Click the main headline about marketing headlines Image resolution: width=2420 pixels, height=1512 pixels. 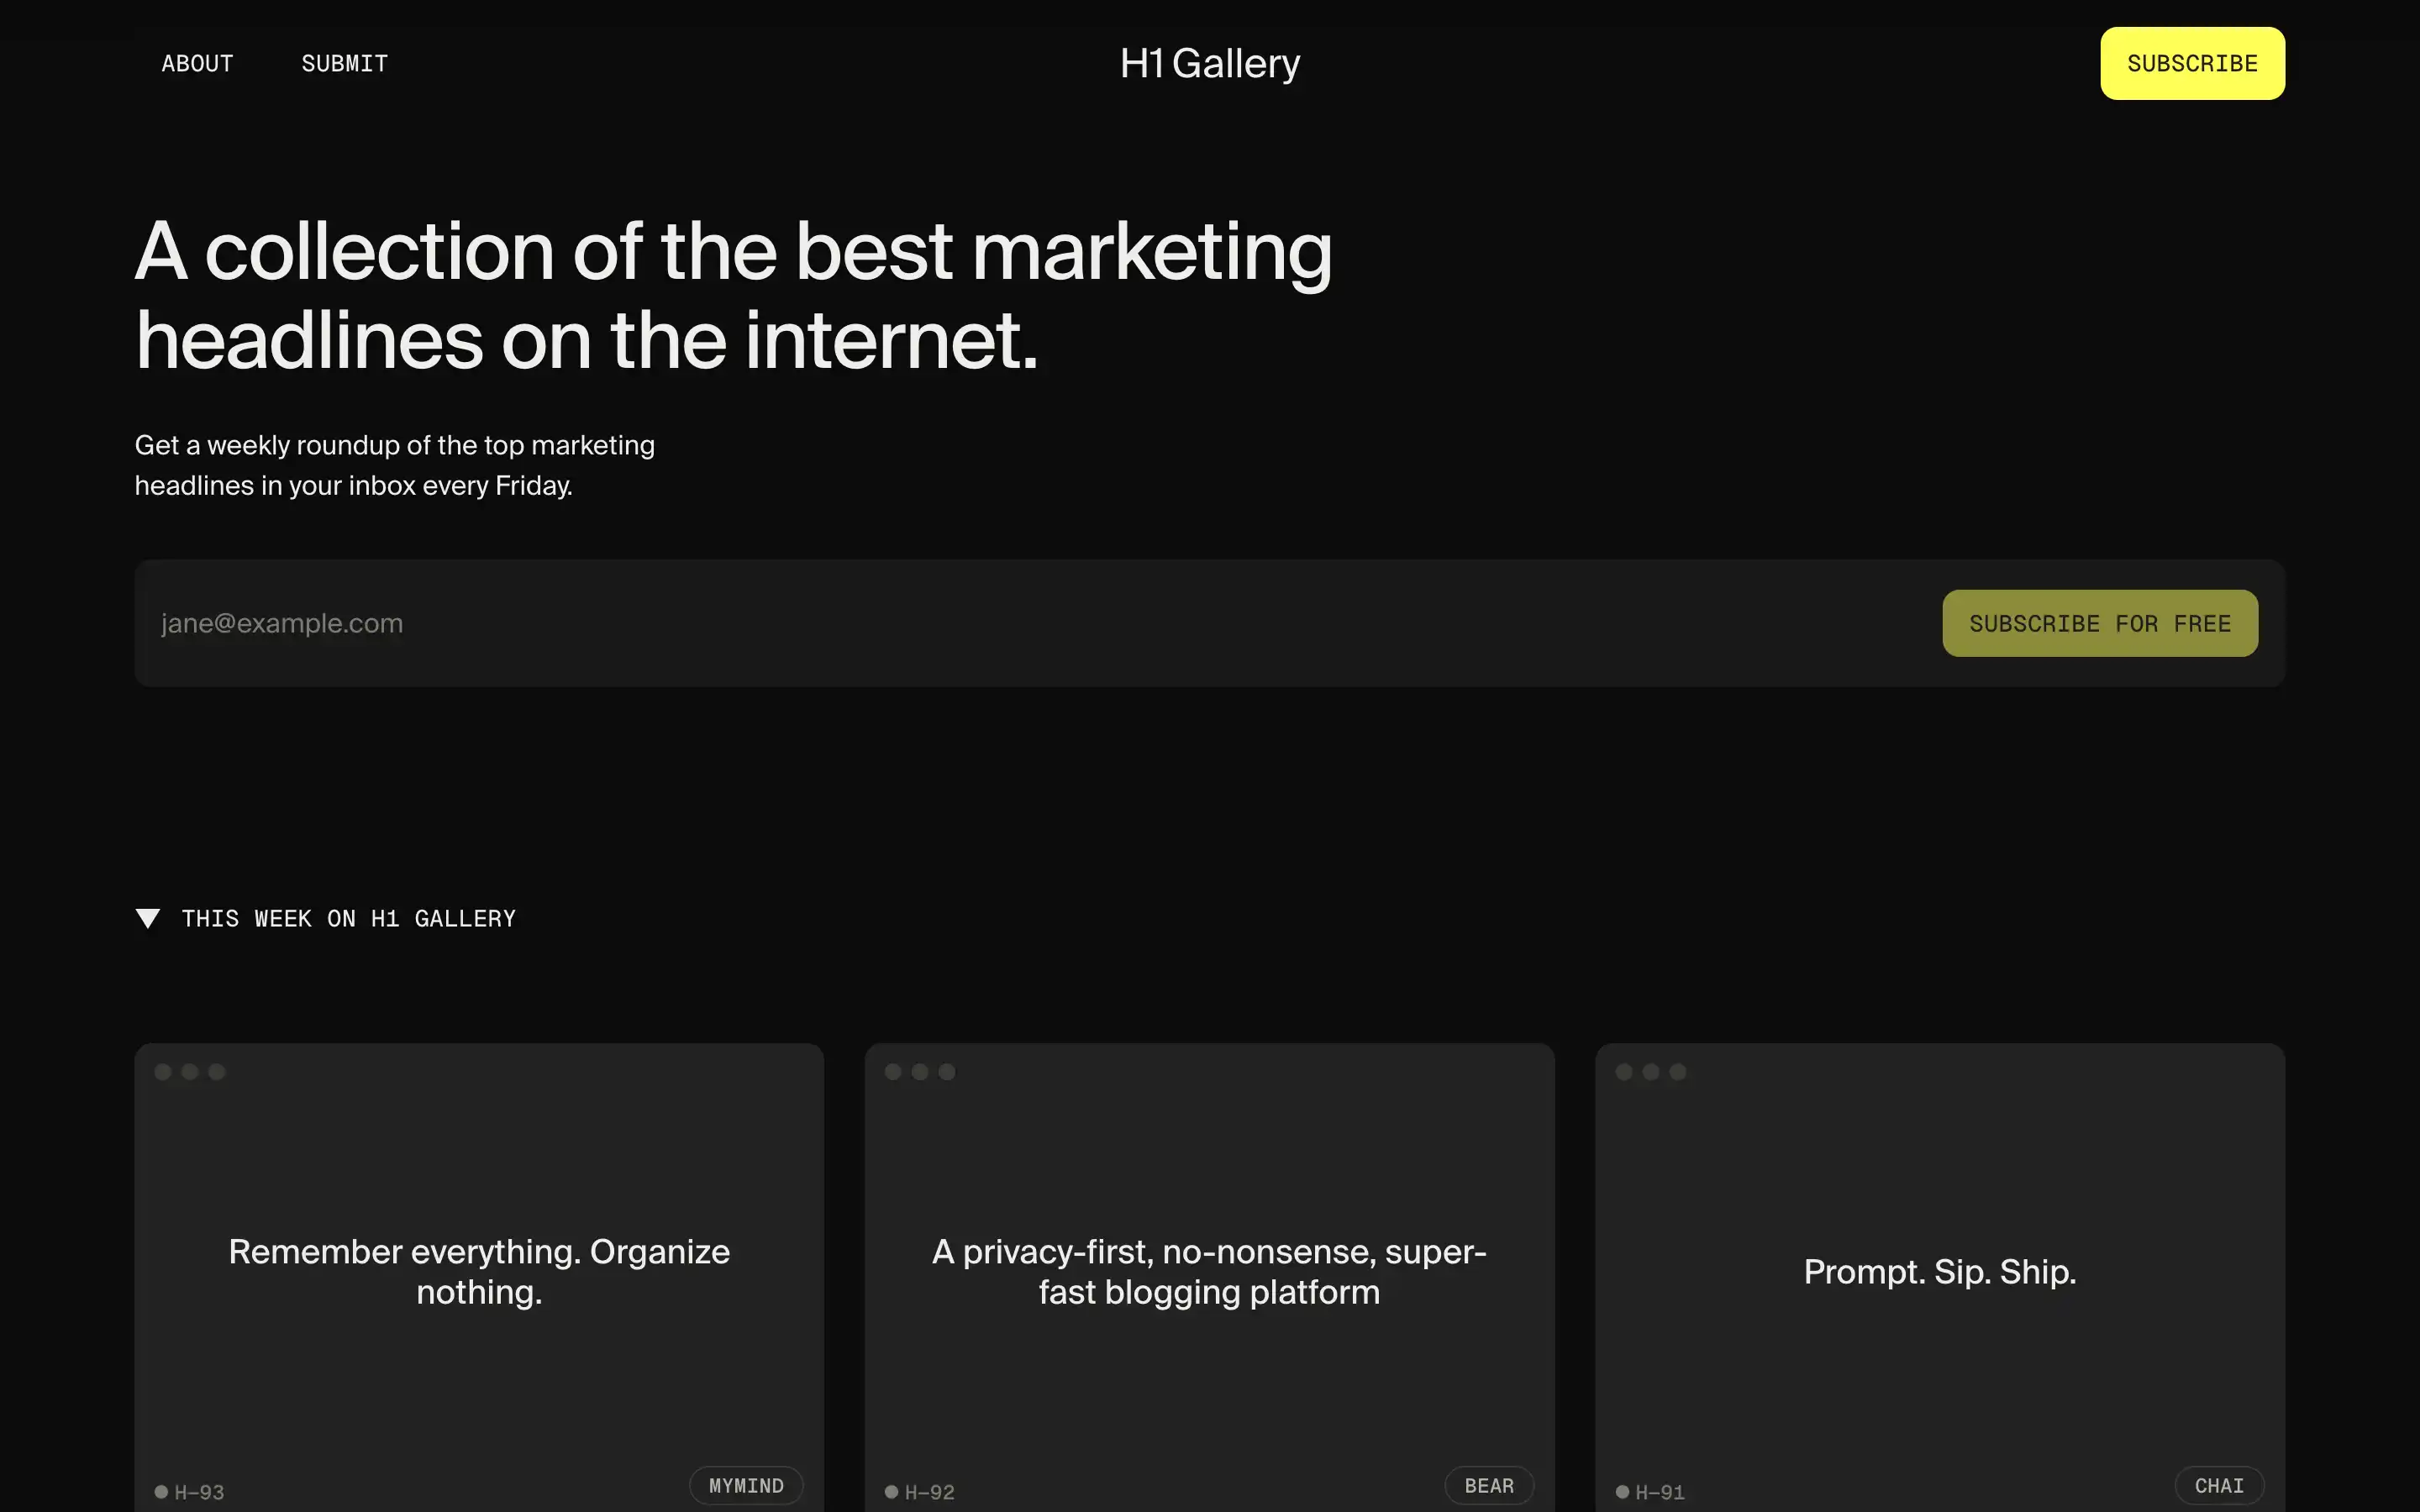click(734, 295)
